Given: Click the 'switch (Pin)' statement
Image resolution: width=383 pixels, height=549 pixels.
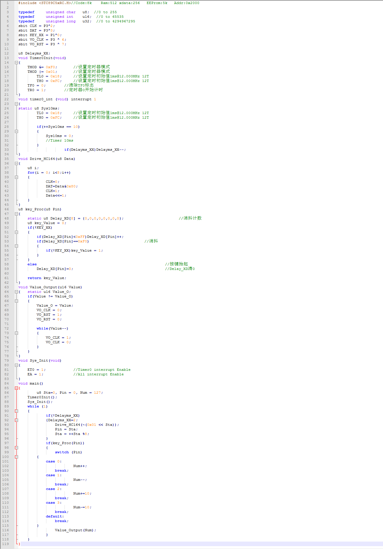Looking at the screenshot, I should [68, 452].
